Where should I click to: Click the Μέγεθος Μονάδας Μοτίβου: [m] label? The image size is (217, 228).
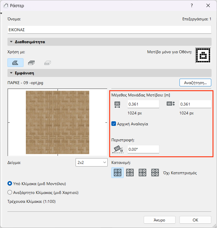click(141, 95)
